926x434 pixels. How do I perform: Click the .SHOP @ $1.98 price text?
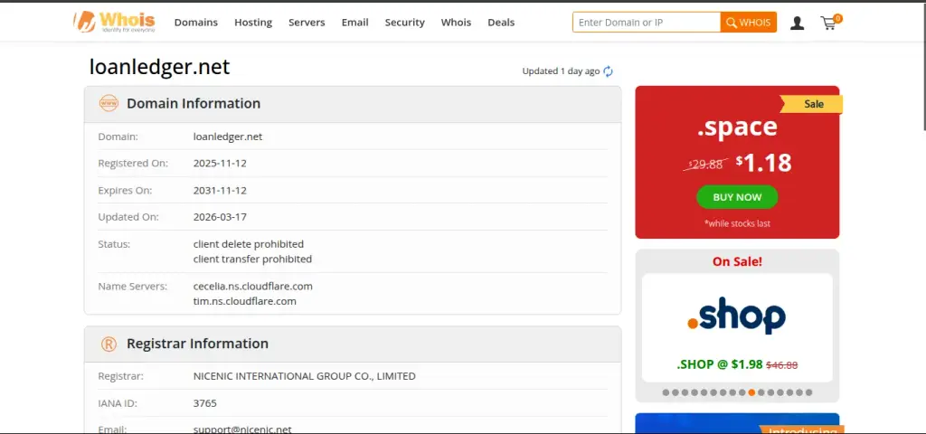pyautogui.click(x=719, y=364)
